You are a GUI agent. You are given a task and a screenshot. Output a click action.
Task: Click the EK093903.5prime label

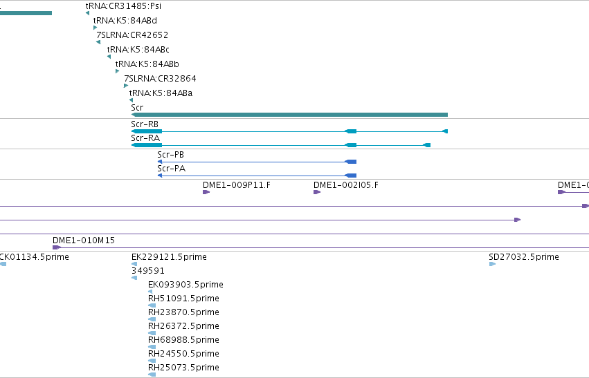point(185,285)
